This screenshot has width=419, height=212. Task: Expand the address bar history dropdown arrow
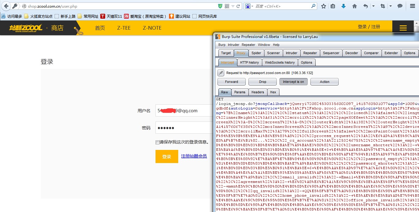click(233, 6)
